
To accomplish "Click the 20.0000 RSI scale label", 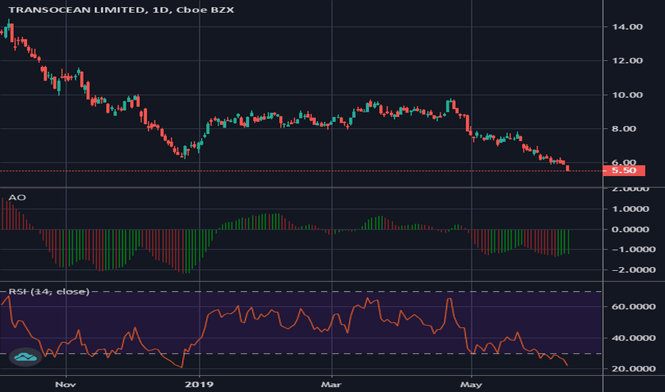I will [634, 368].
